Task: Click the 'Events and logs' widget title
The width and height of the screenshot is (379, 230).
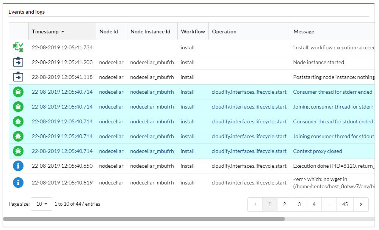Action: [27, 12]
